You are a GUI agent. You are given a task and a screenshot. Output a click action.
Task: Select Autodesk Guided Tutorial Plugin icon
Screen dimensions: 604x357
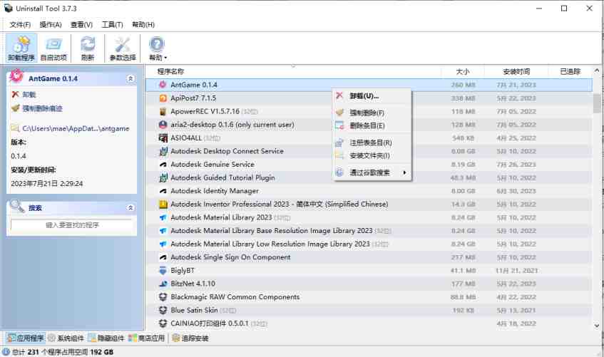163,177
